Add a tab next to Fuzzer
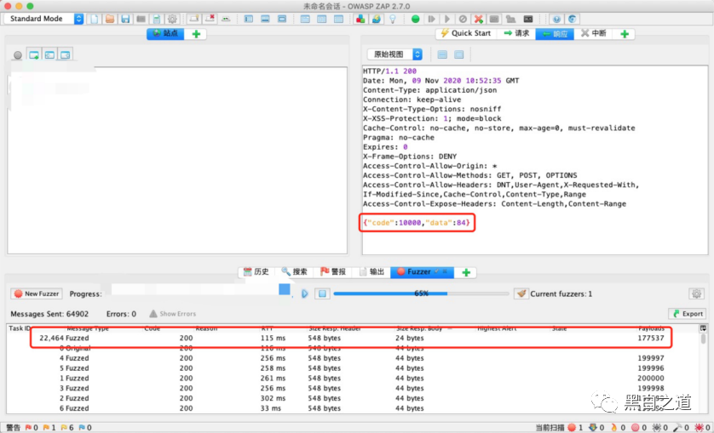This screenshot has width=714, height=433. point(466,272)
